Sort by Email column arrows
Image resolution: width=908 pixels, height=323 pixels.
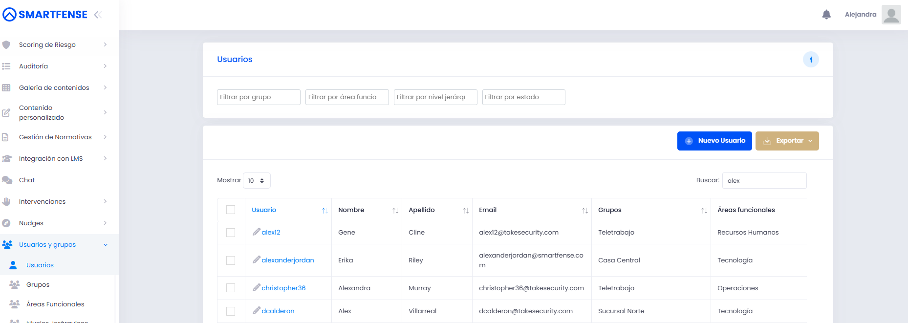pos(585,211)
